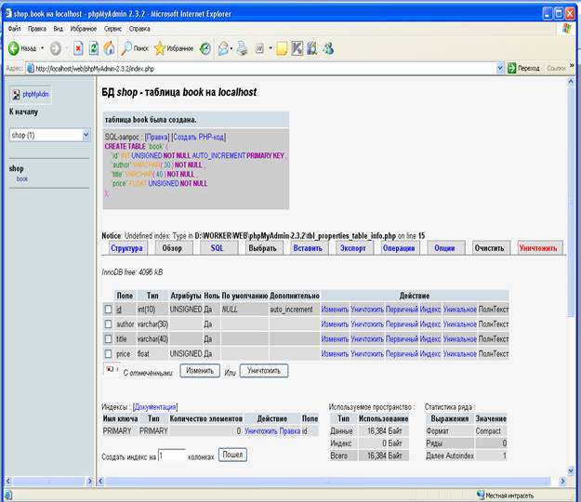The height and width of the screenshot is (502, 581).
Task: Open the book table link in sidebar
Action: tap(22, 178)
